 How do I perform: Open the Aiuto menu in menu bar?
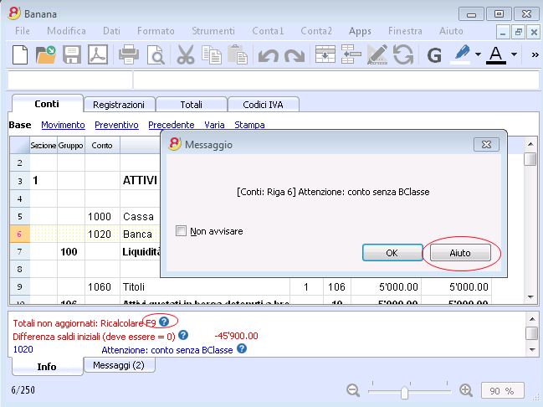[451, 31]
